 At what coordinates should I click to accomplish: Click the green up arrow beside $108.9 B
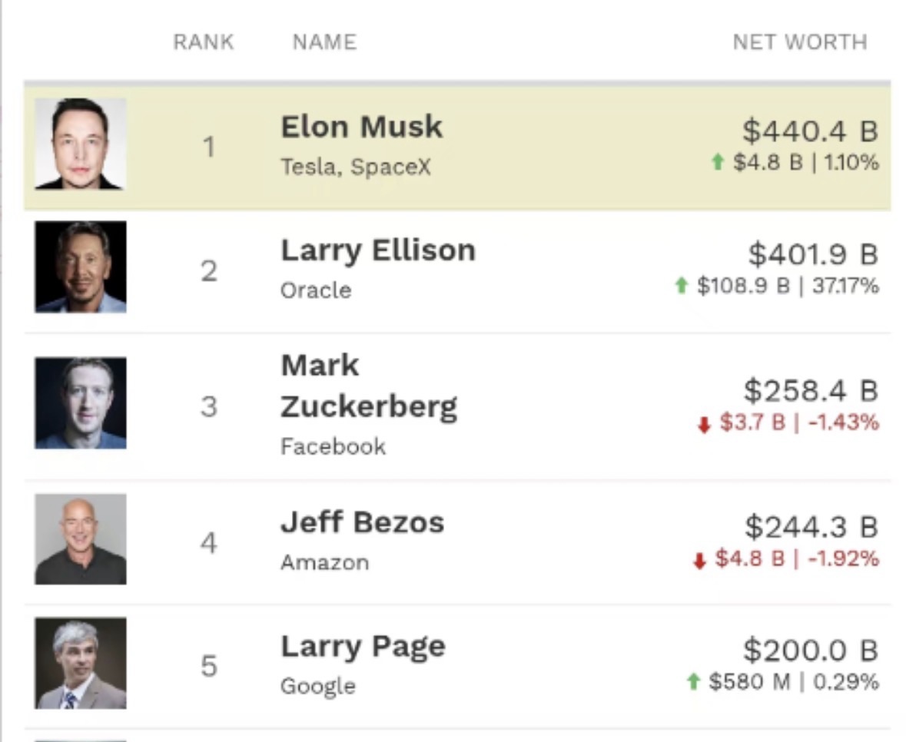[680, 286]
